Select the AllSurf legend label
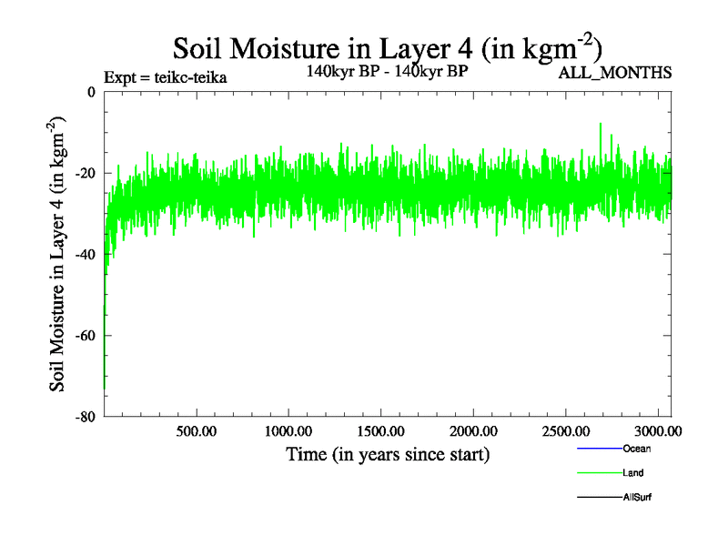Image resolution: width=728 pixels, height=546 pixels. (x=638, y=498)
